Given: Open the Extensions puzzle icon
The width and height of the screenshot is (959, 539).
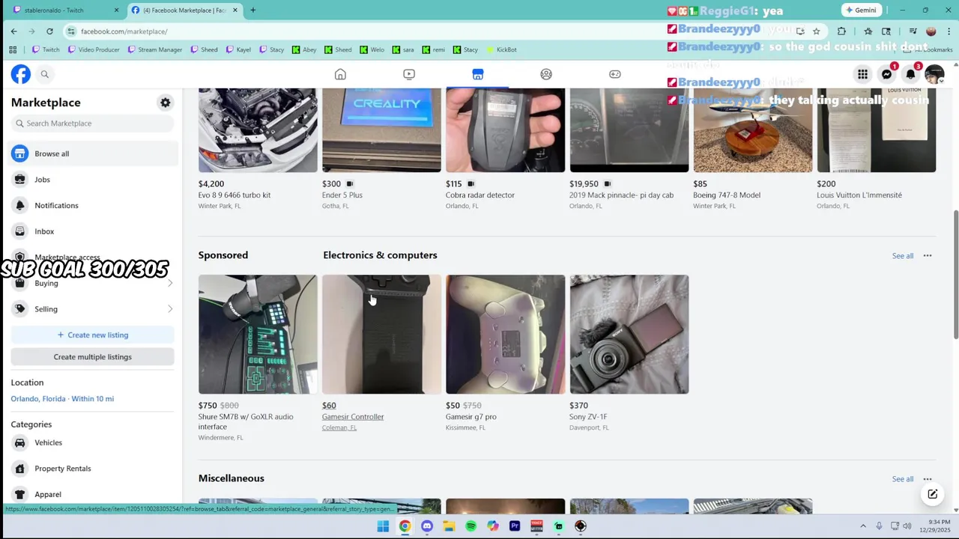Looking at the screenshot, I should (x=841, y=31).
